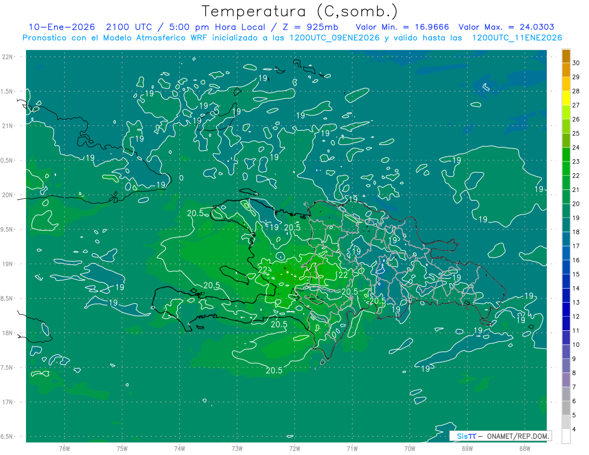
Task: Click the legend value 29
Action: (x=576, y=77)
